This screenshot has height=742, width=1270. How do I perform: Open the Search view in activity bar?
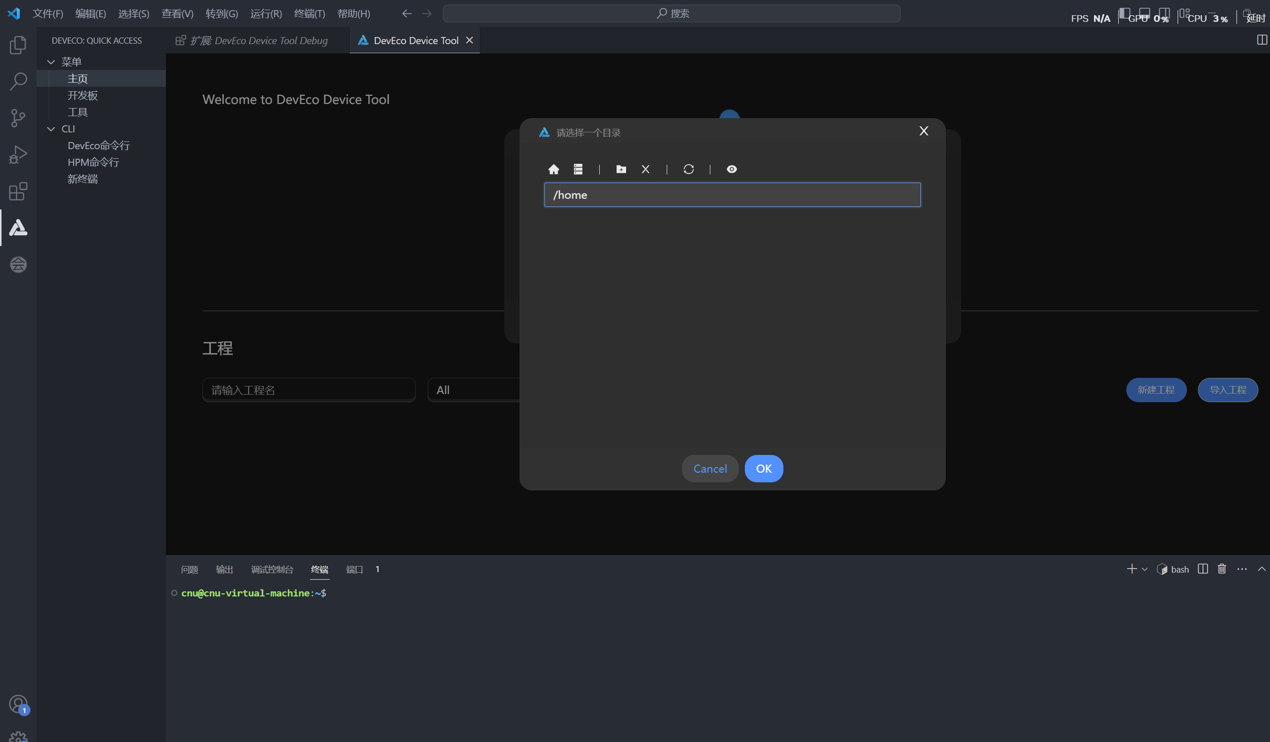18,81
